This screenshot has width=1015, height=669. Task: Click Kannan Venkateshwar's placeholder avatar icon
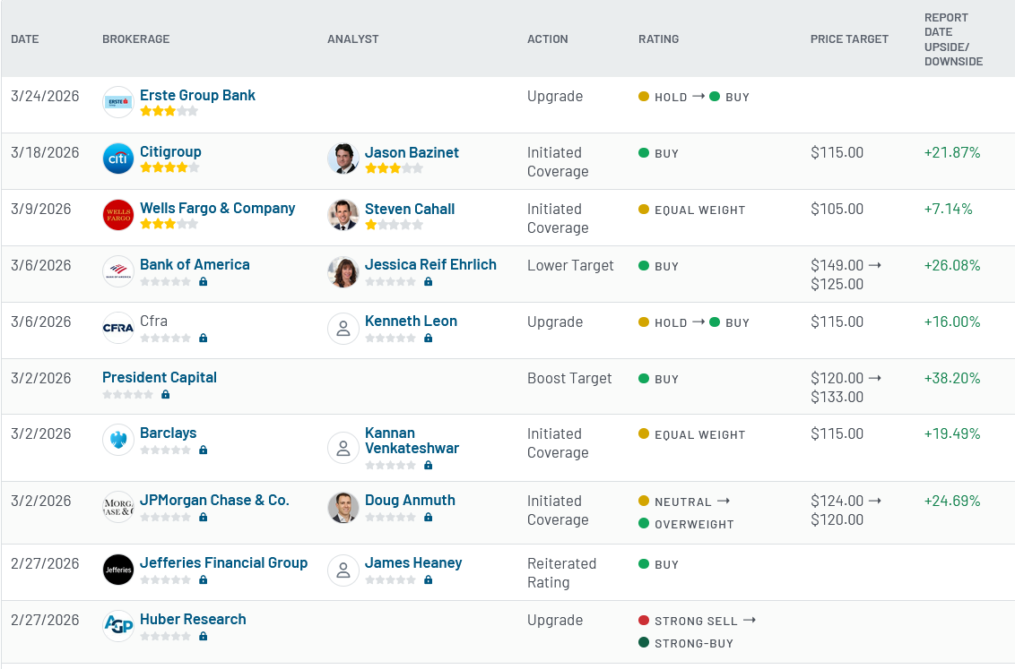click(x=343, y=447)
